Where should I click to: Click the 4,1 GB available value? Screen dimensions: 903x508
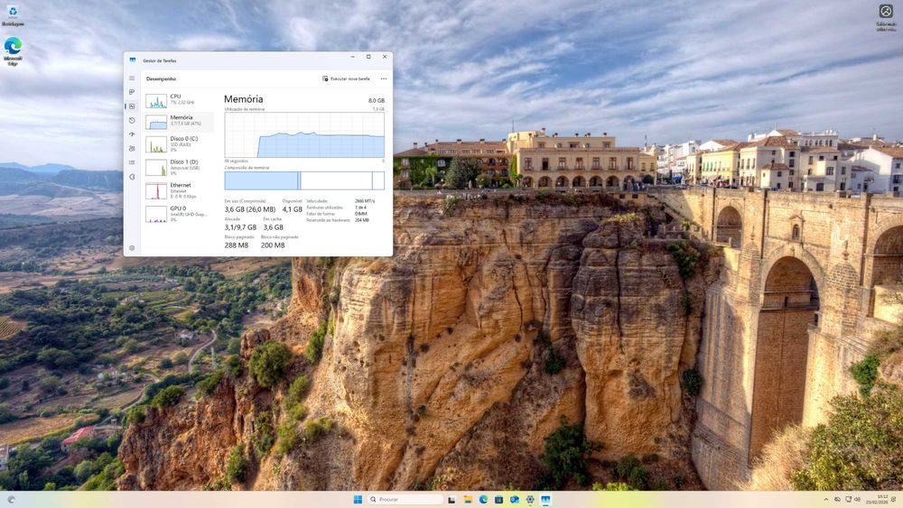pyautogui.click(x=292, y=209)
